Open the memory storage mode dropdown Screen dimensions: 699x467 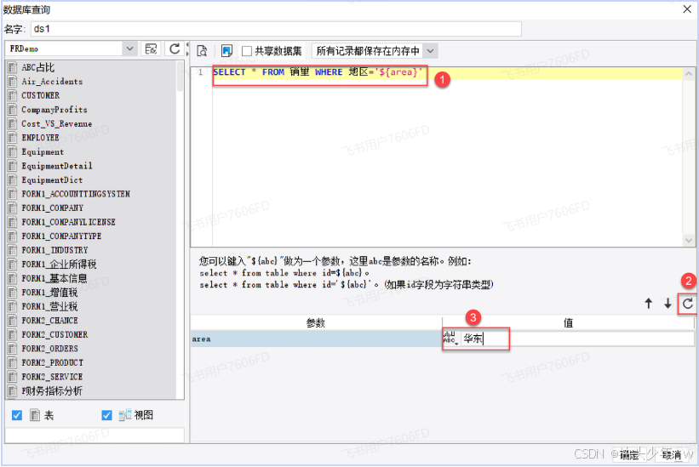coord(430,51)
